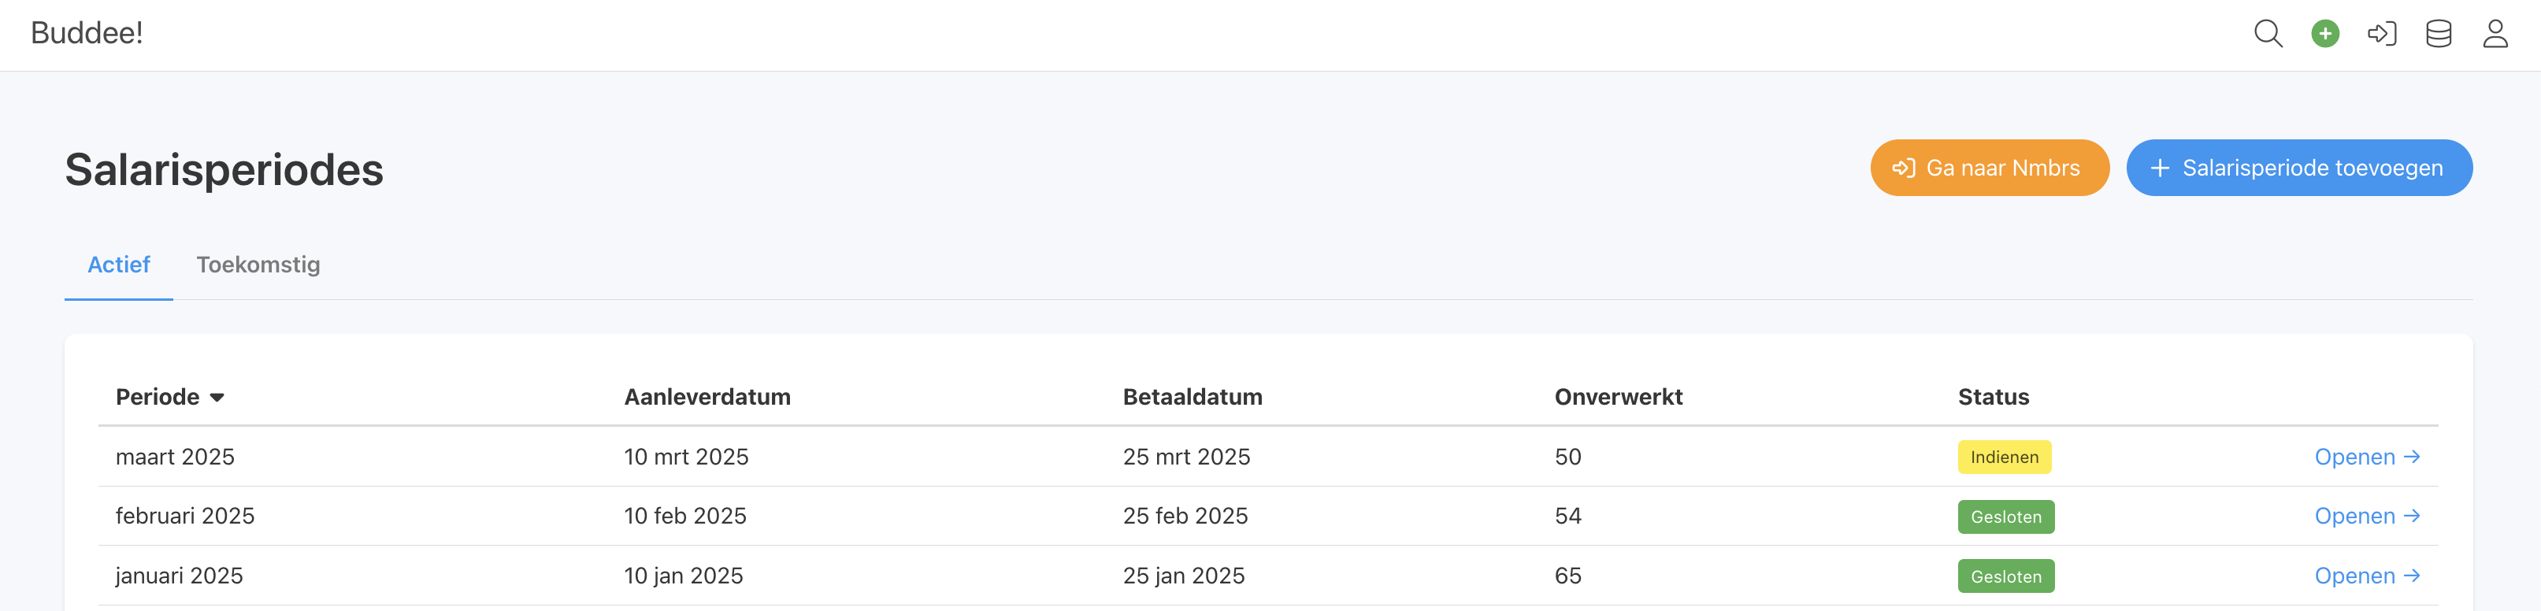Screen dimensions: 2541x611
Task: Sort by the Periode column arrow
Action: pos(217,397)
